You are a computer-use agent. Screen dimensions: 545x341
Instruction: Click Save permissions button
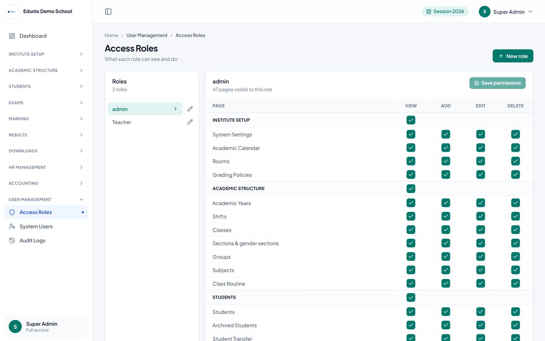point(497,83)
